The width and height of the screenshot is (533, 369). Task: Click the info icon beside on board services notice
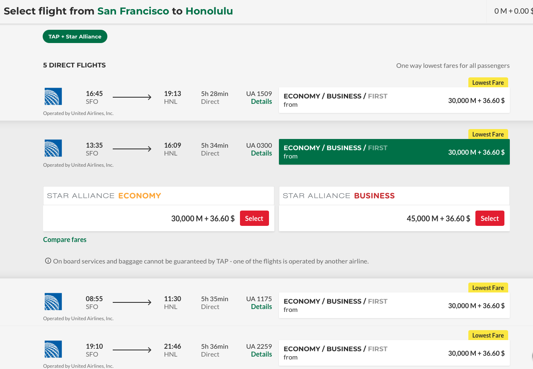(48, 261)
